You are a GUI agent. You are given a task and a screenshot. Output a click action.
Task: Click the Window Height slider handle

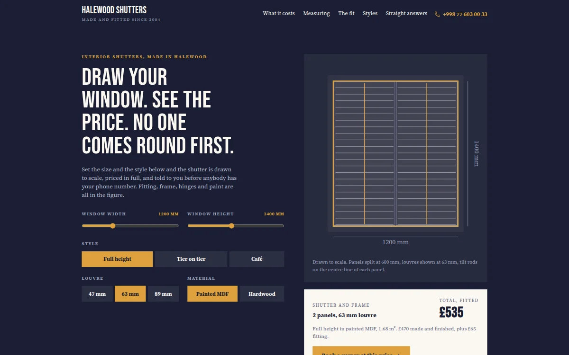(231, 226)
